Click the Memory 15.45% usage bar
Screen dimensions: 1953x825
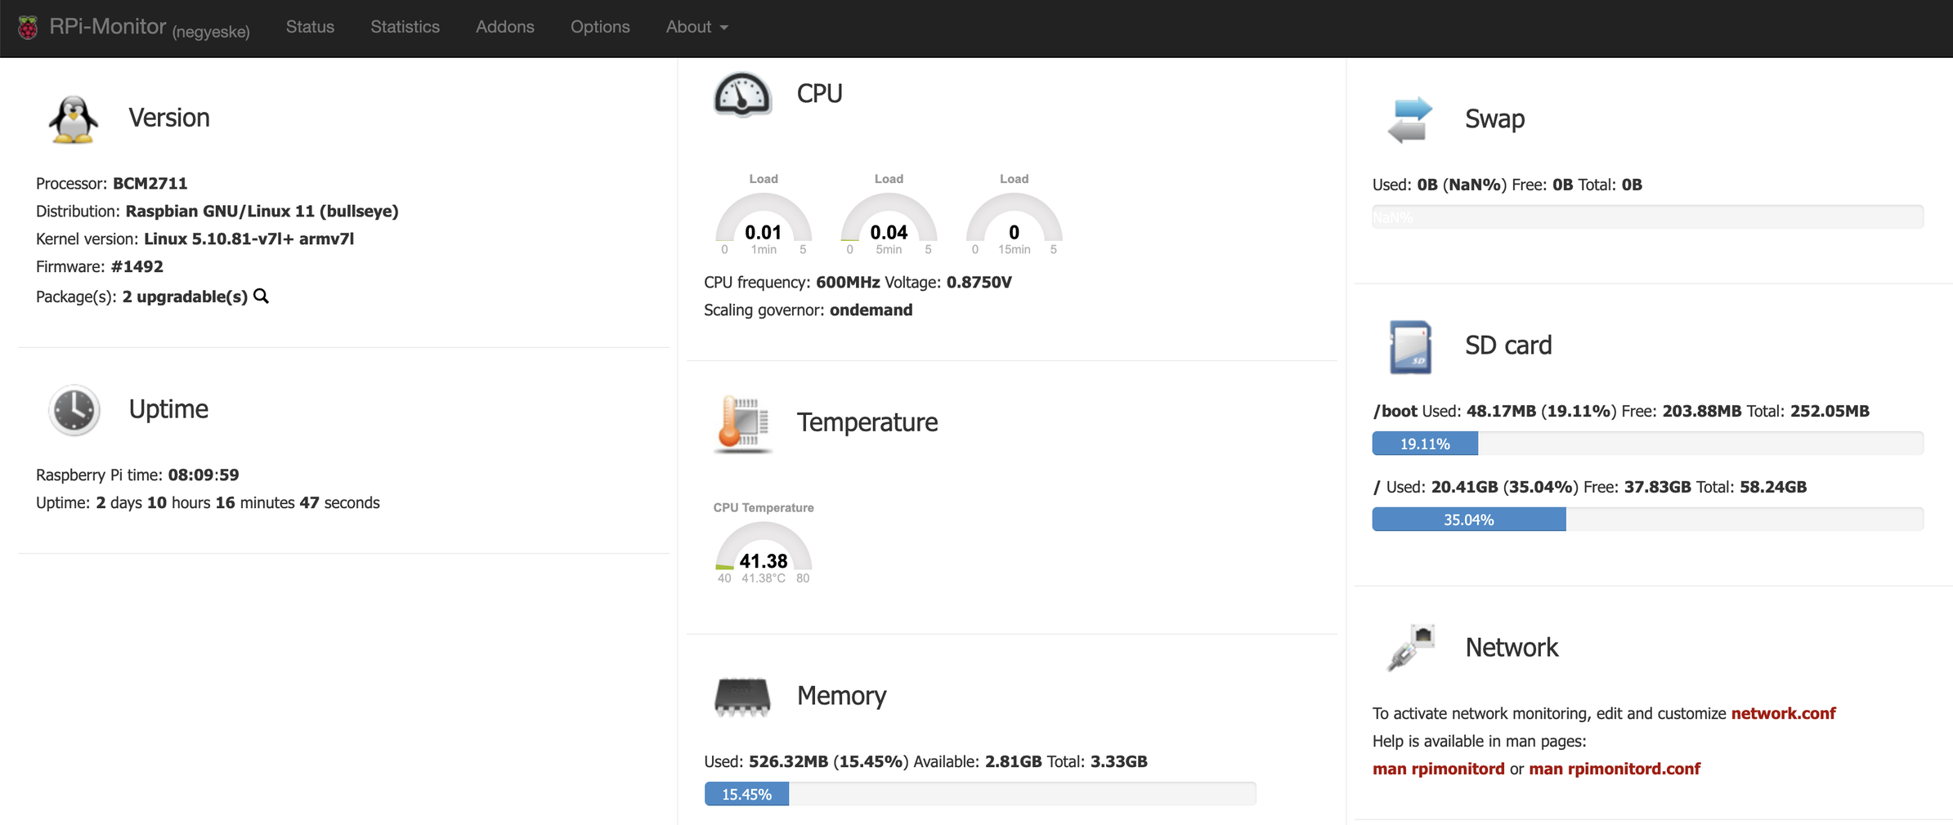980,794
